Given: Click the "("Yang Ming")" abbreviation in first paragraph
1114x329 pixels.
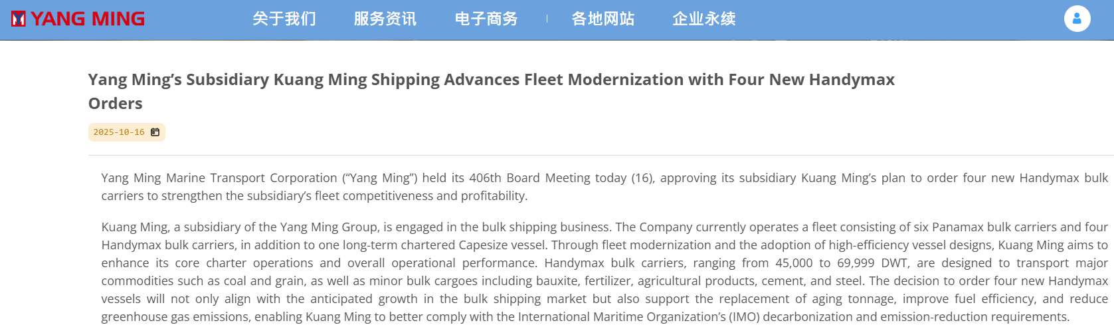Looking at the screenshot, I should 379,178.
